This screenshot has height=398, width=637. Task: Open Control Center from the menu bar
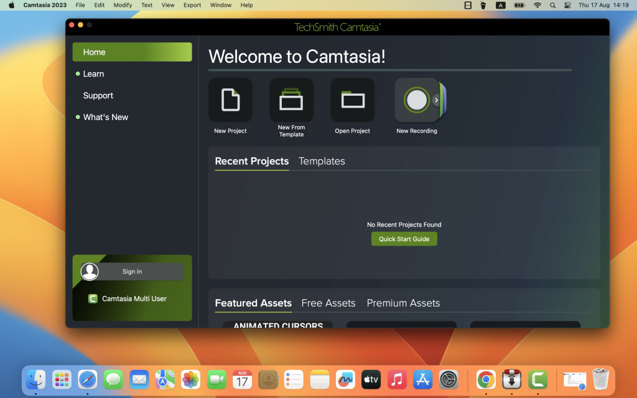567,5
